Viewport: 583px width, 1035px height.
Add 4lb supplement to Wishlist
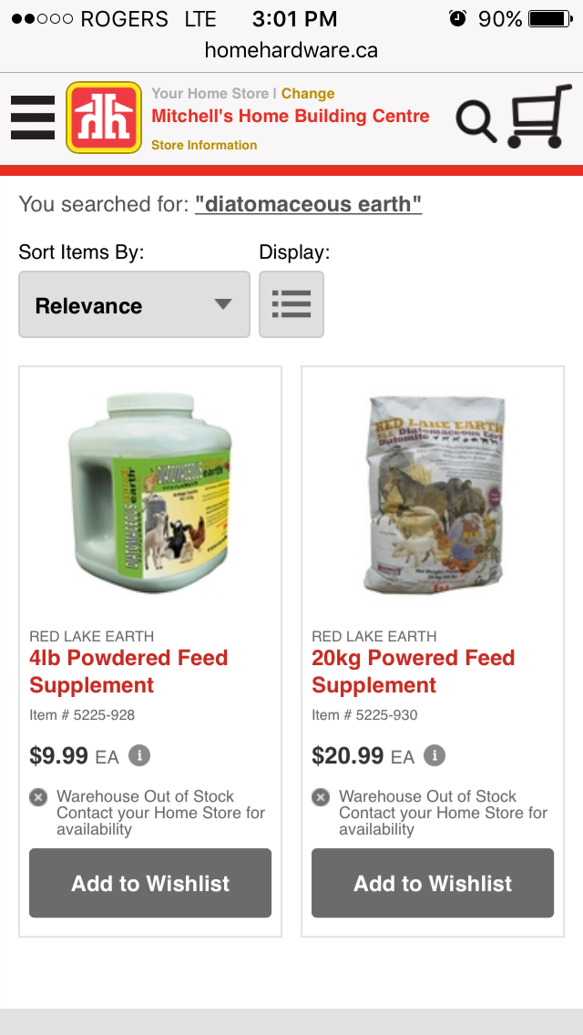[x=150, y=883]
